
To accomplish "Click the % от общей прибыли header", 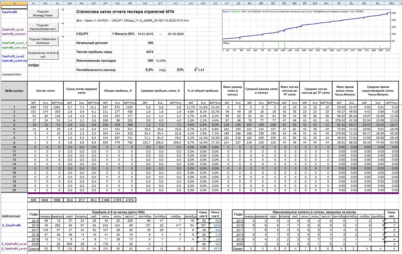I will (203, 91).
